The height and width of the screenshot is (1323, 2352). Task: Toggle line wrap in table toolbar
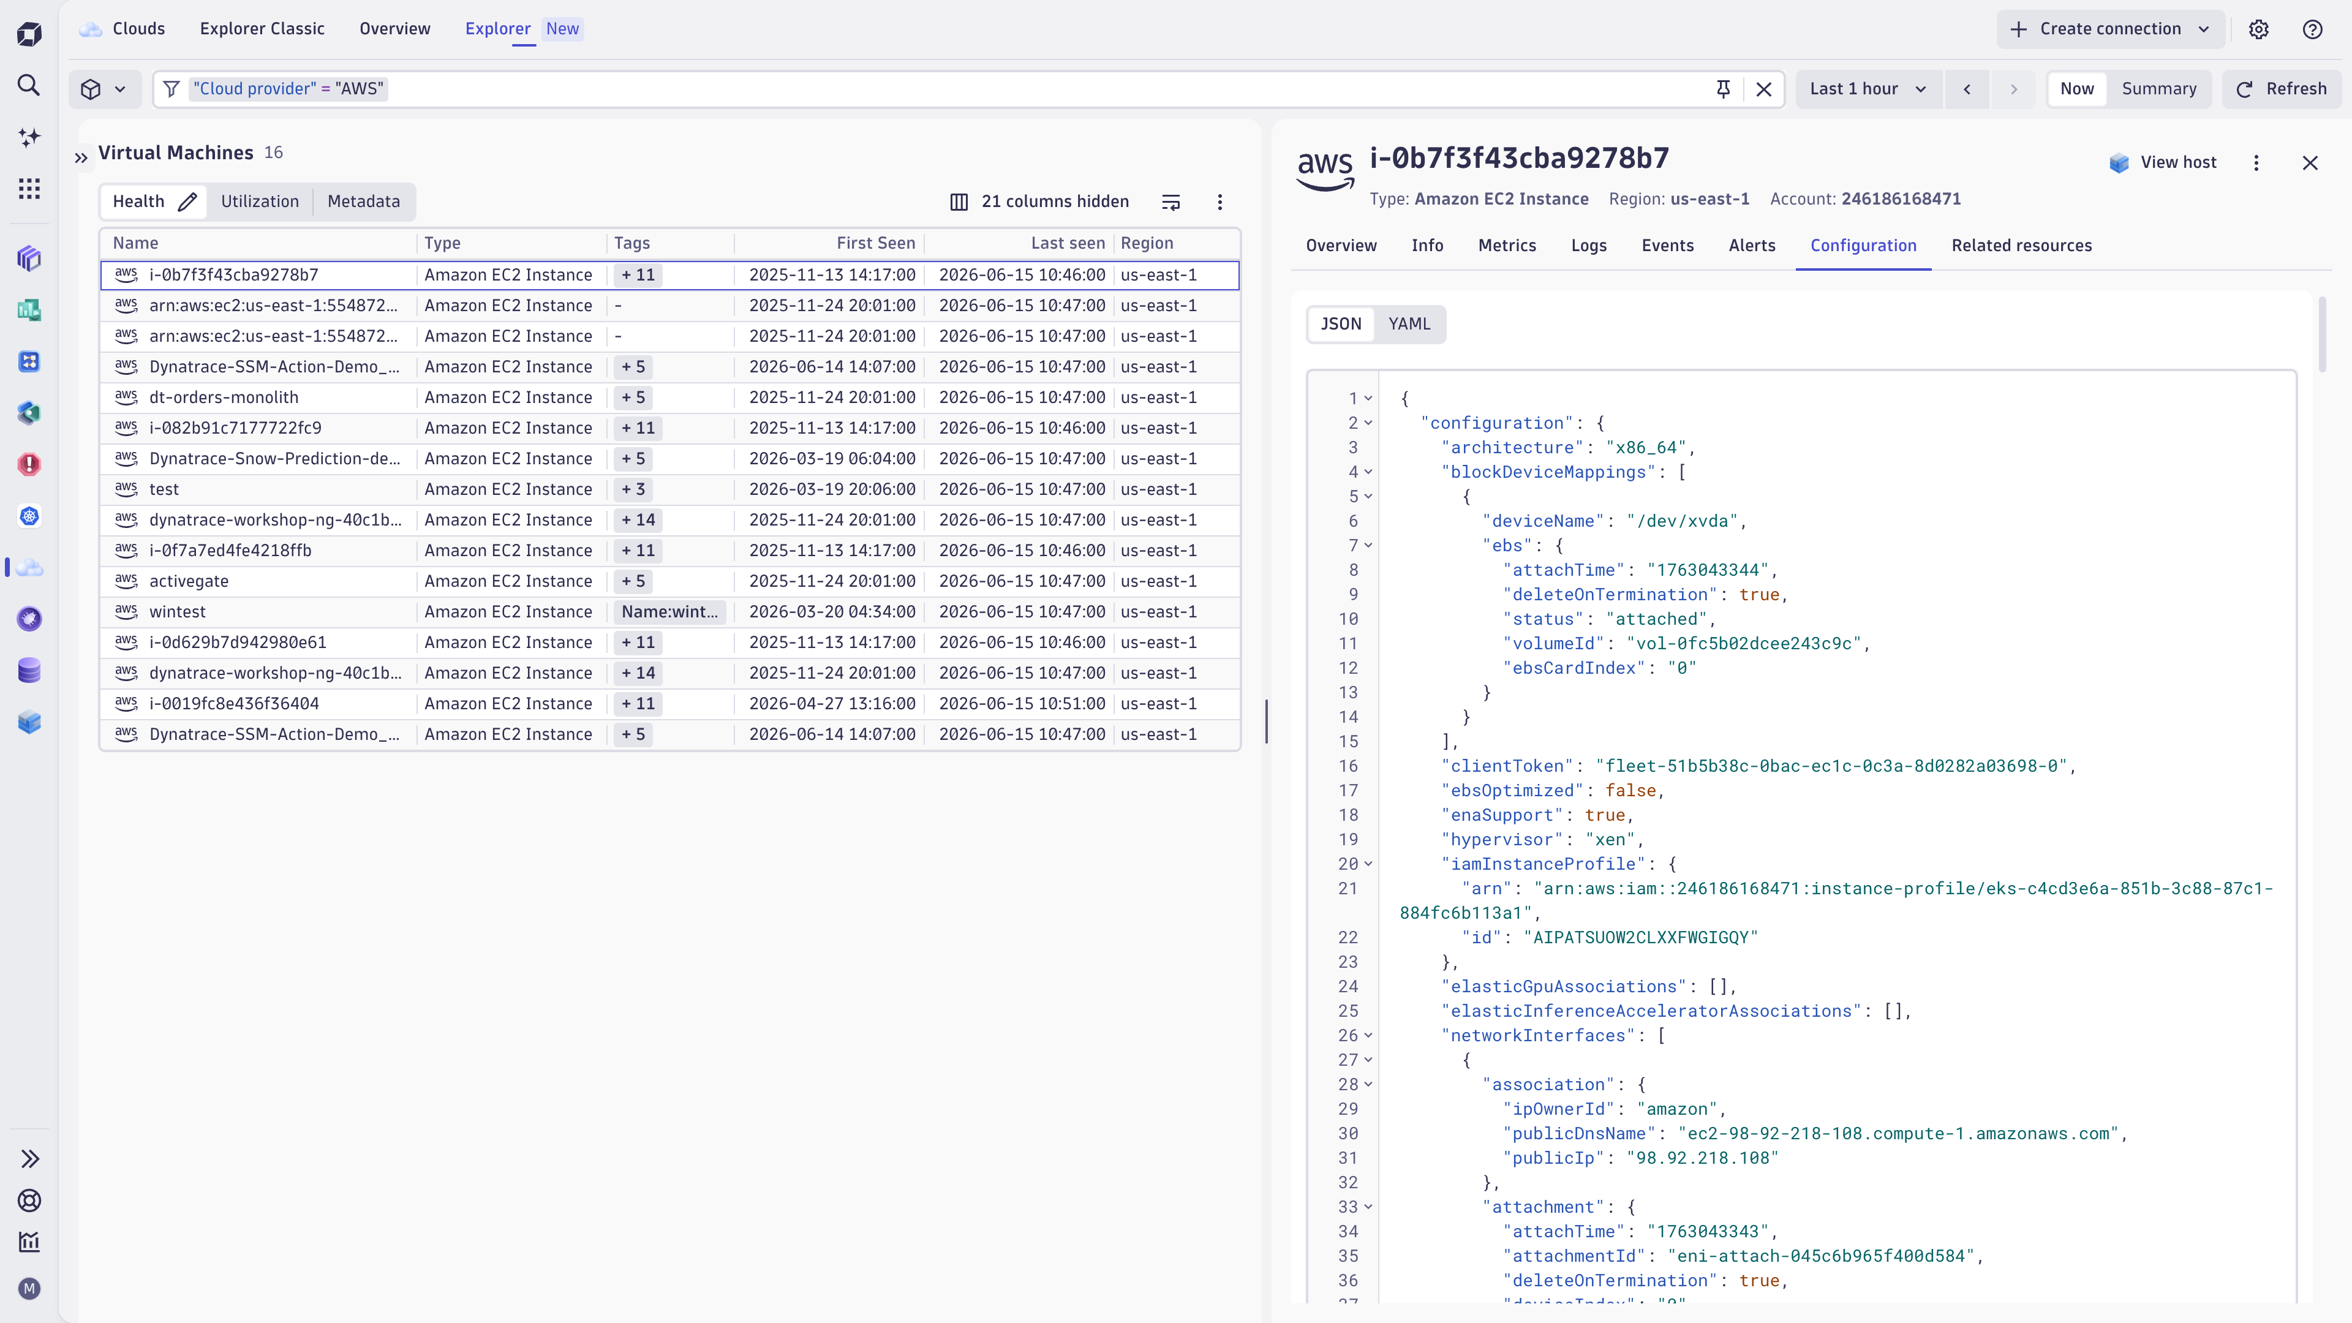[1170, 202]
